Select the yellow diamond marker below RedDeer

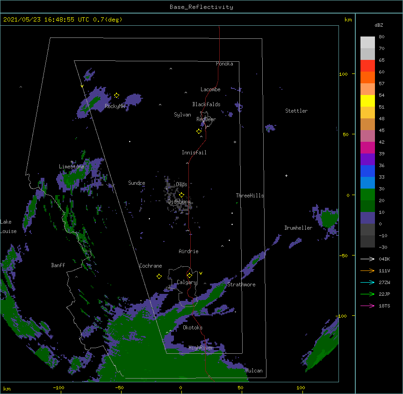[x=199, y=131]
